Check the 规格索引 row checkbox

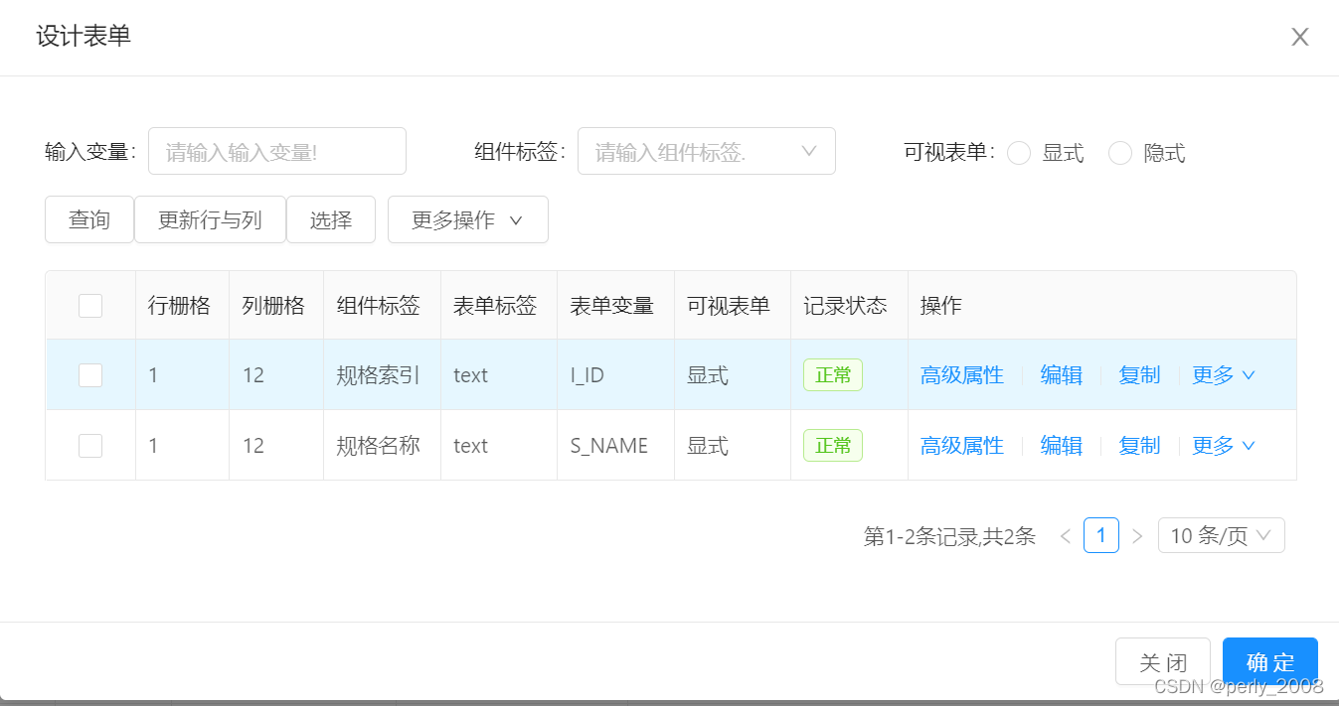coord(90,374)
